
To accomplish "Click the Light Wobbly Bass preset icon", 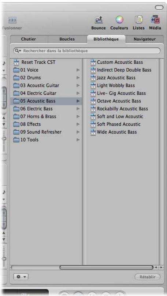I will (x=93, y=86).
